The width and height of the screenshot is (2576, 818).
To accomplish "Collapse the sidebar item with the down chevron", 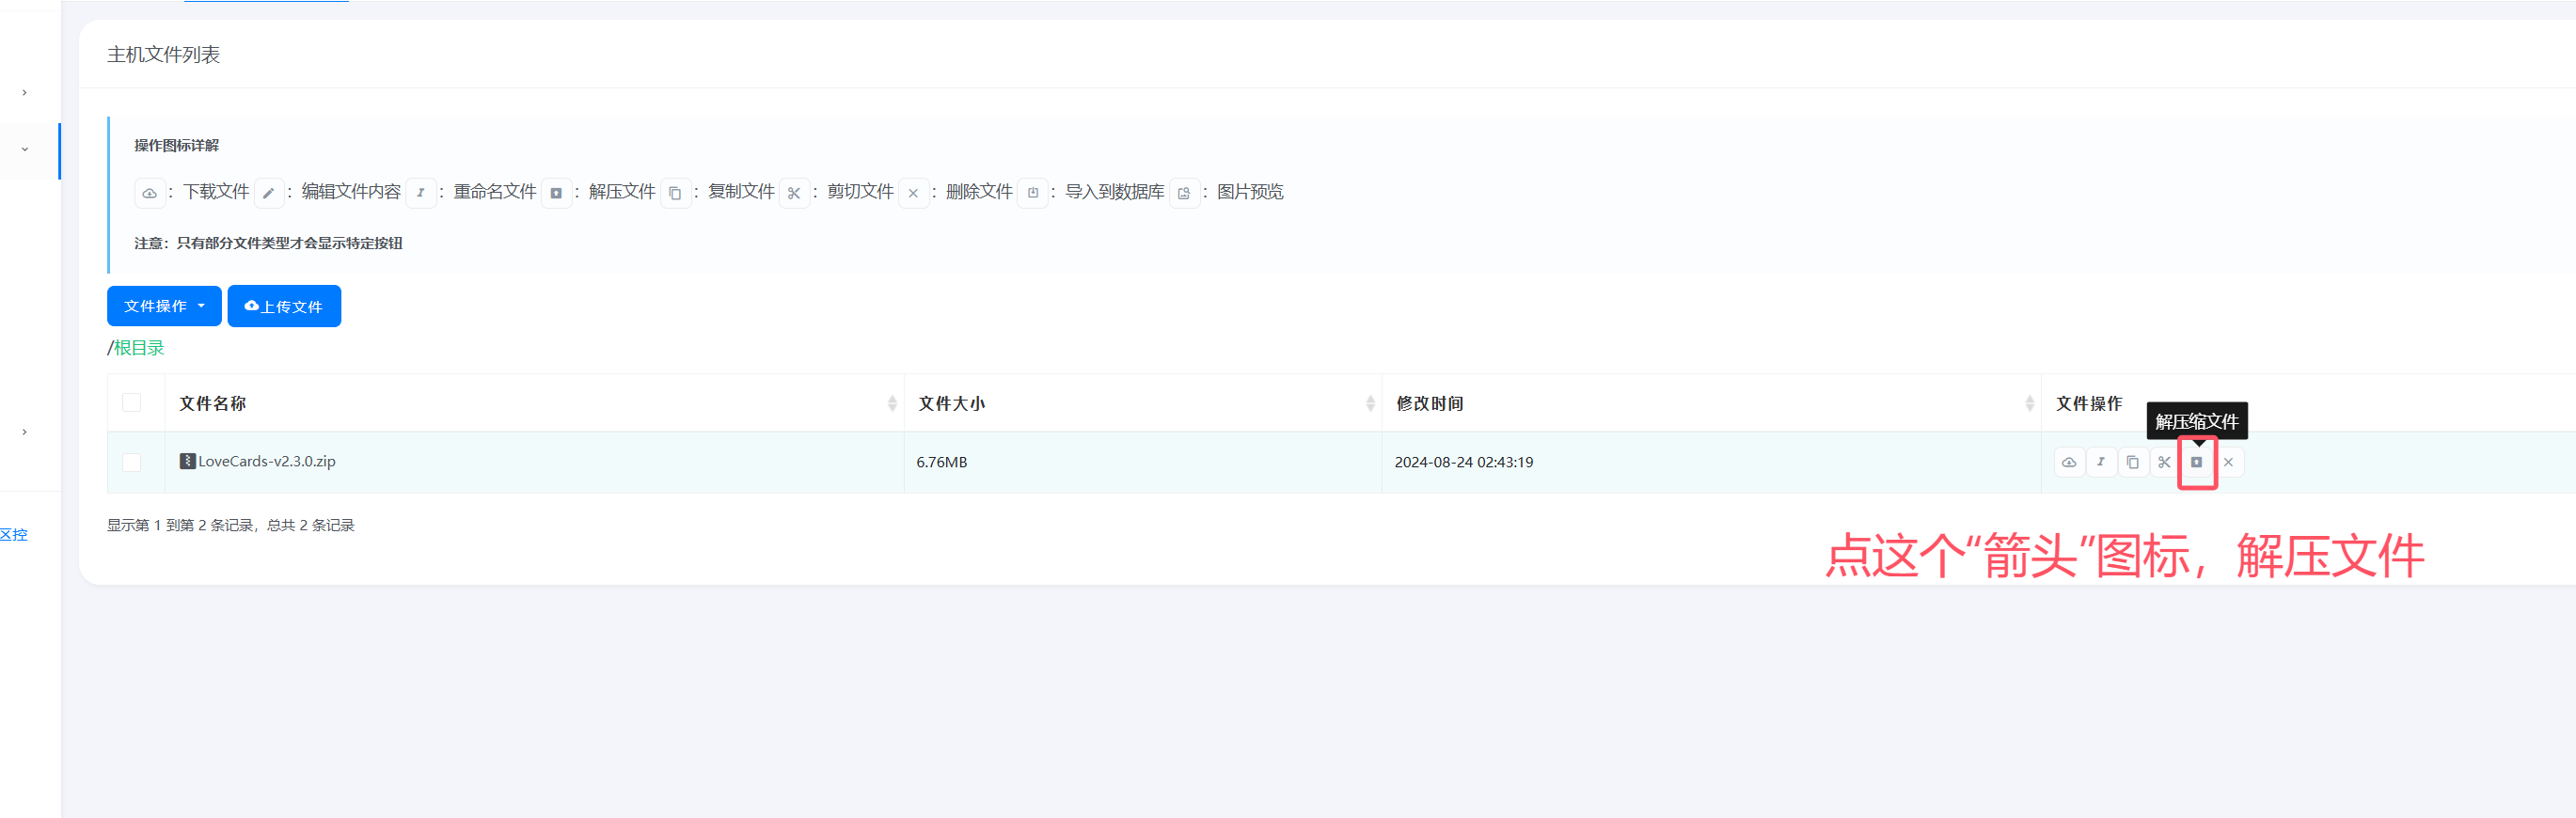I will [25, 150].
